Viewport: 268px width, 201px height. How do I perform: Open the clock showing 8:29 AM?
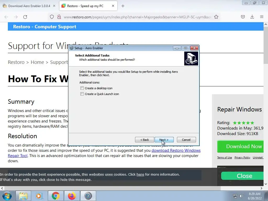point(255,196)
